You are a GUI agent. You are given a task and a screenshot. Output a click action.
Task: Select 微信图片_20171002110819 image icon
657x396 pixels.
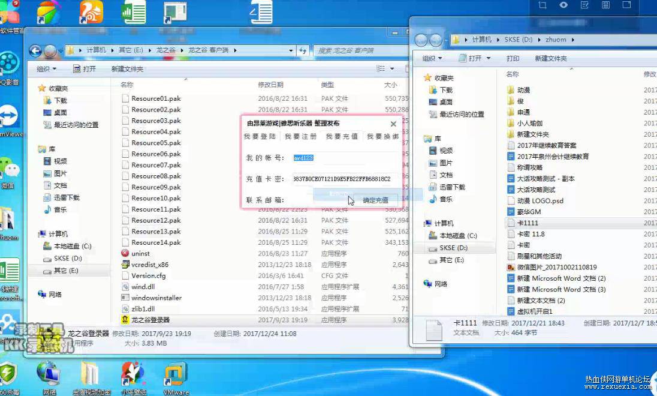pos(511,267)
